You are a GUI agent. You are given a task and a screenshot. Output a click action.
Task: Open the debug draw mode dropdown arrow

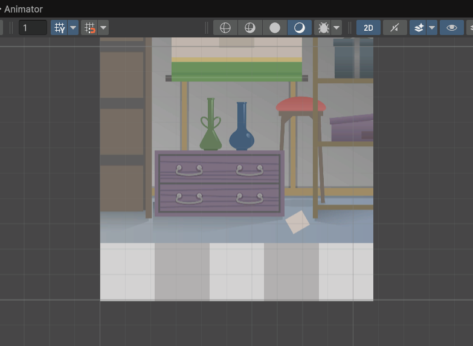coord(336,28)
